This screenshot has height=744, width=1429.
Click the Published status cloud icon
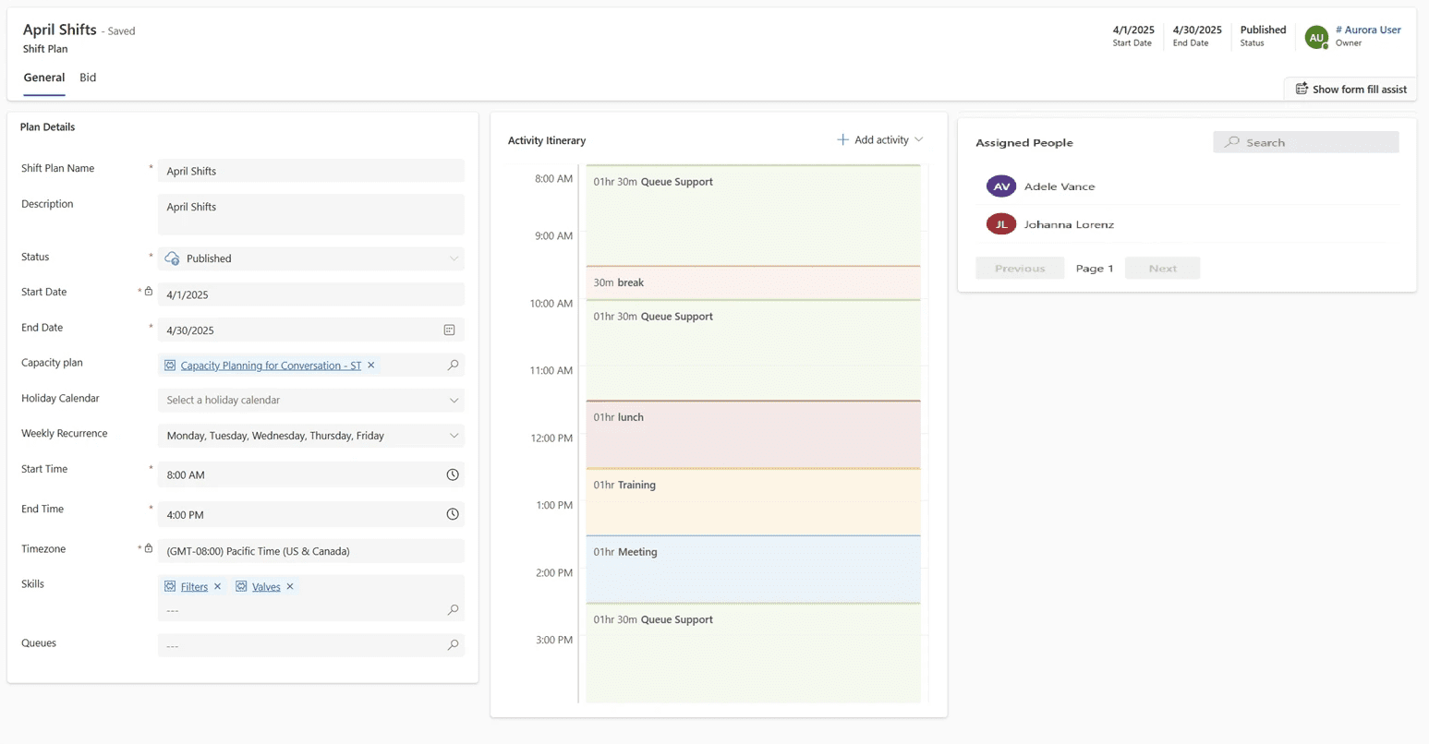coord(172,258)
